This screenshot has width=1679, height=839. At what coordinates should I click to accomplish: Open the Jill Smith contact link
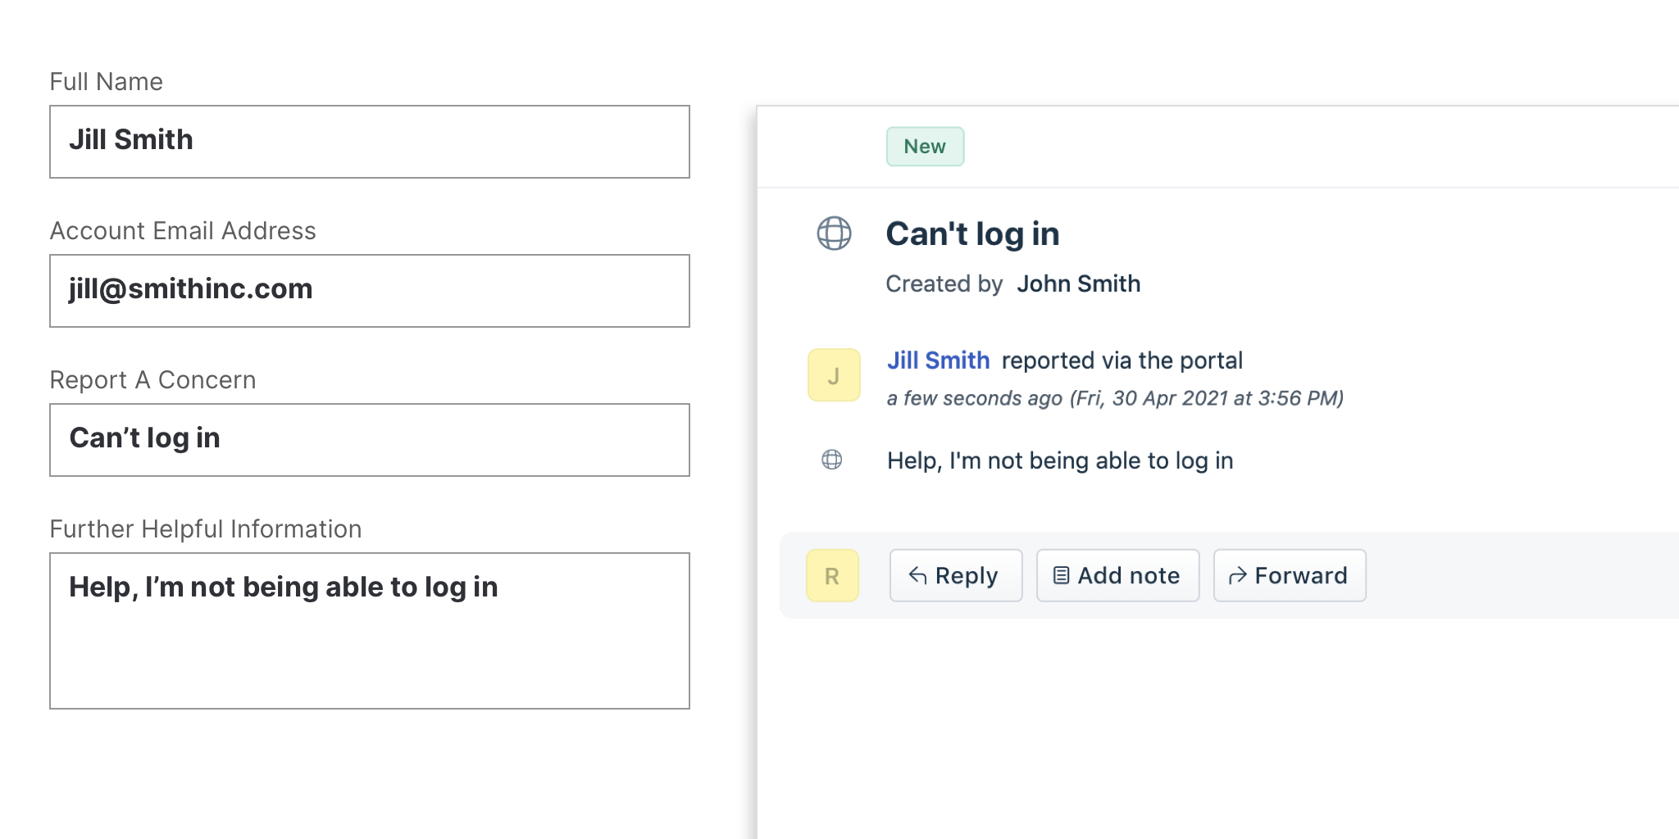[938, 361]
